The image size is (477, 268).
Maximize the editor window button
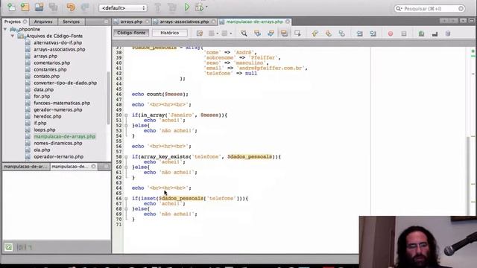(472, 21)
